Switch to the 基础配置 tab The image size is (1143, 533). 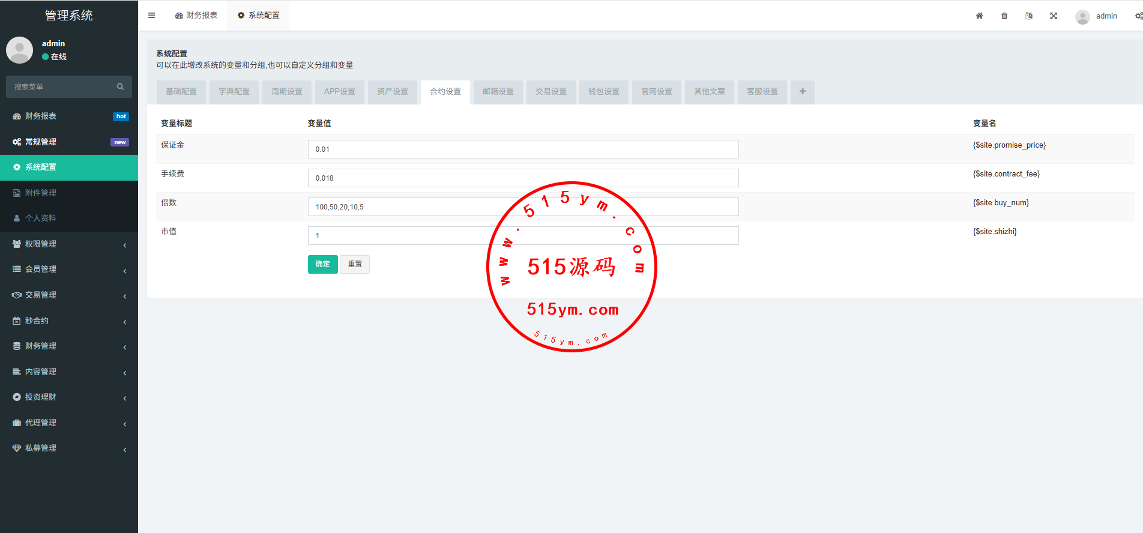(181, 92)
